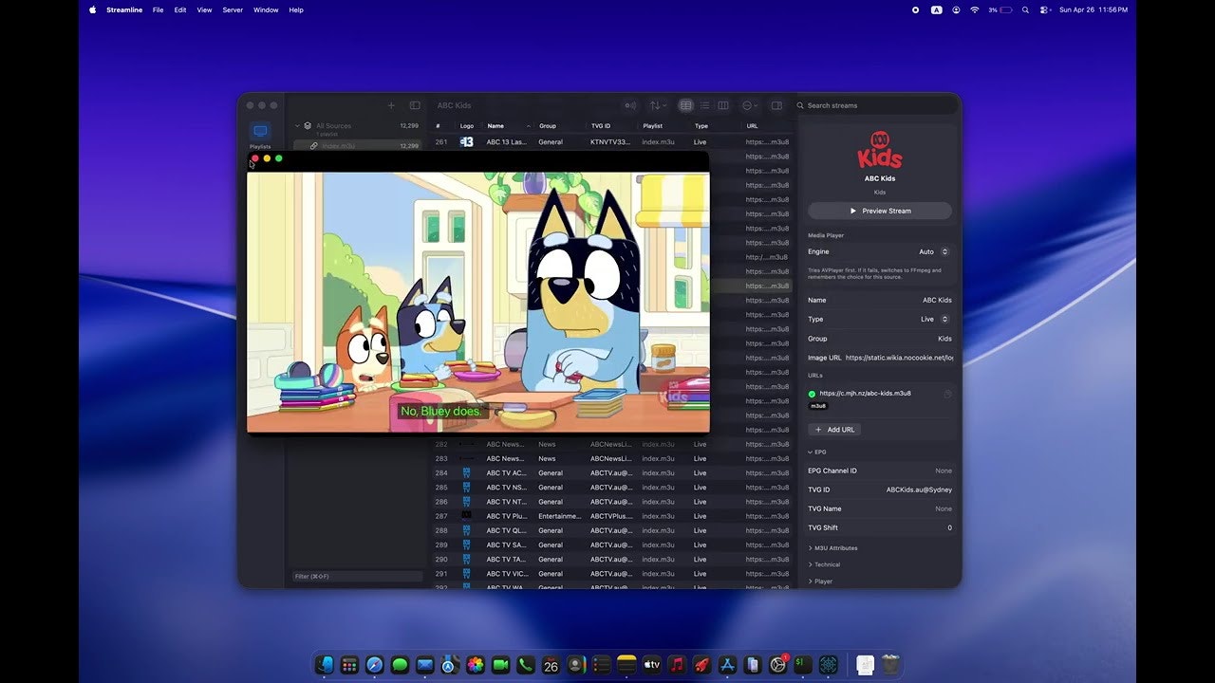This screenshot has height=683, width=1215.
Task: Expand the Player section
Action: pyautogui.click(x=821, y=581)
